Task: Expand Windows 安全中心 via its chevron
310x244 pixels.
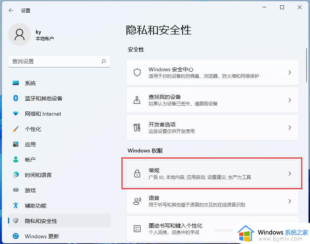Action: (290, 72)
